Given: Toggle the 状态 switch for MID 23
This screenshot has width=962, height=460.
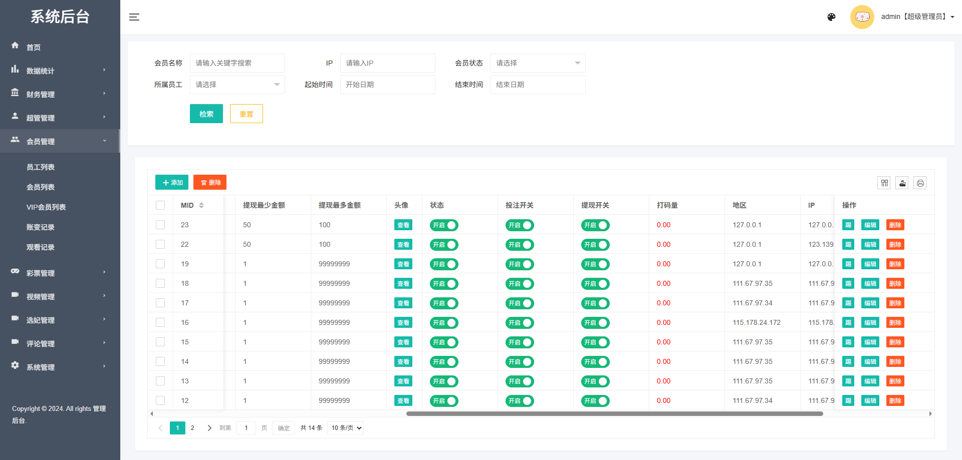Looking at the screenshot, I should (x=443, y=225).
